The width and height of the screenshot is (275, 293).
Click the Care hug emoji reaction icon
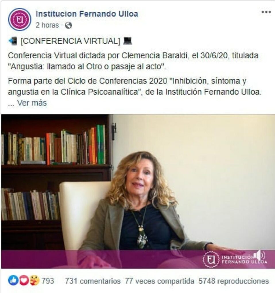[34, 280]
